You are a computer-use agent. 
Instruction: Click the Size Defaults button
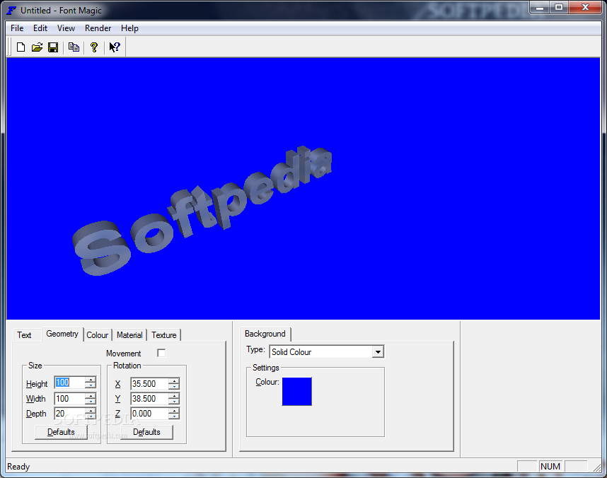coord(61,432)
